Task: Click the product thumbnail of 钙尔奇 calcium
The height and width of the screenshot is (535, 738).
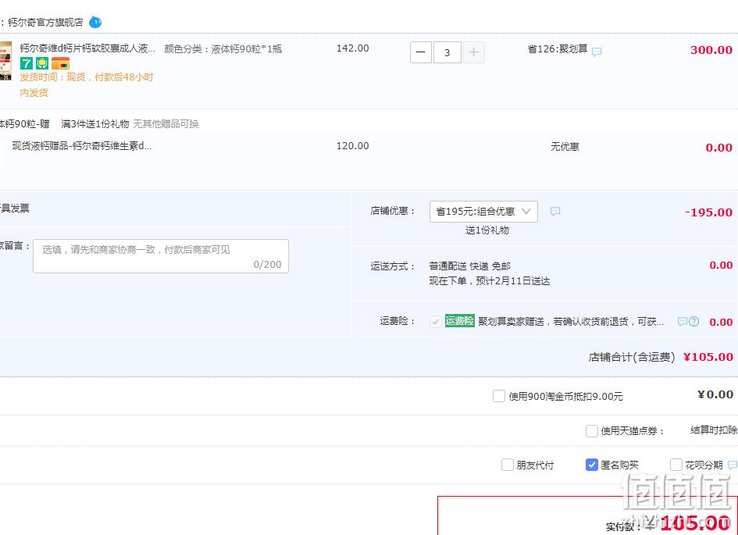Action: pos(5,61)
